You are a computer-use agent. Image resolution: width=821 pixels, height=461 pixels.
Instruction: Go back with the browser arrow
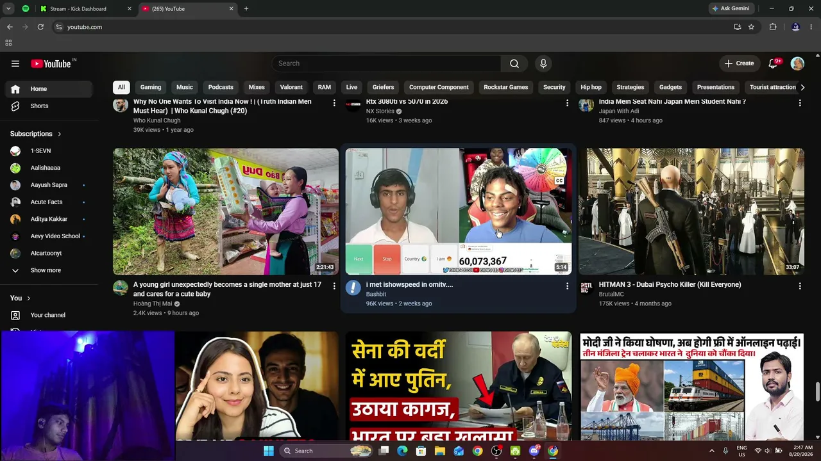click(10, 27)
